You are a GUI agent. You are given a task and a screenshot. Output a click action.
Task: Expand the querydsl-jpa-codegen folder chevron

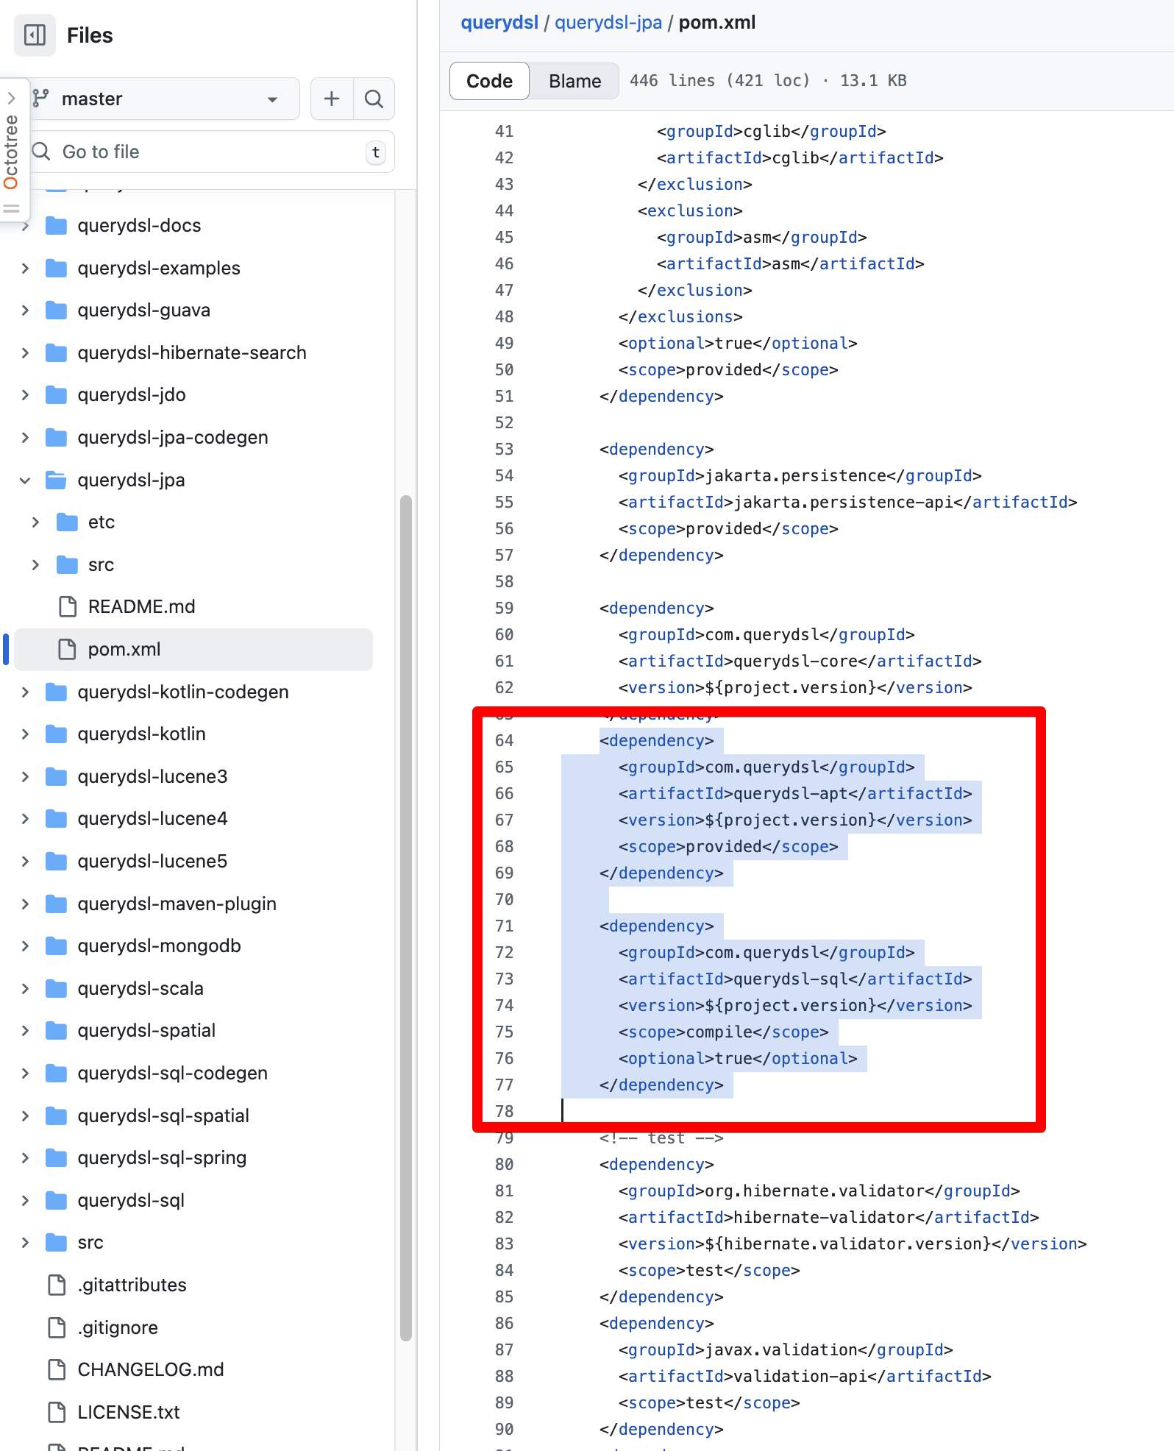[x=25, y=438]
